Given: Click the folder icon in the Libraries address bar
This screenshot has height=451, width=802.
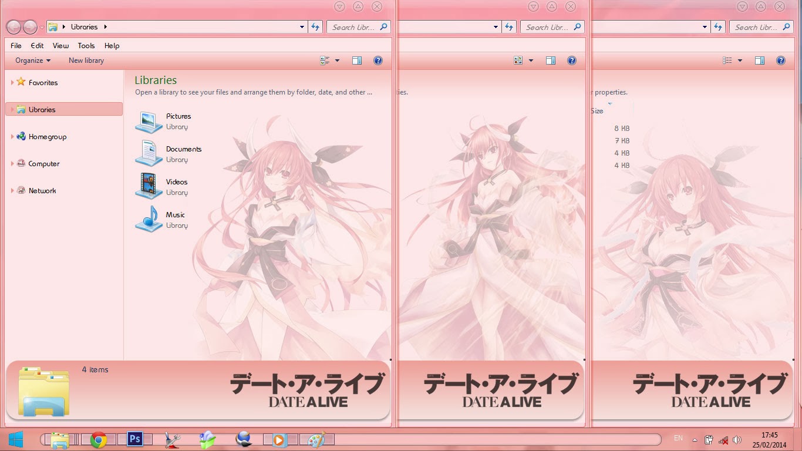Looking at the screenshot, I should click(52, 27).
